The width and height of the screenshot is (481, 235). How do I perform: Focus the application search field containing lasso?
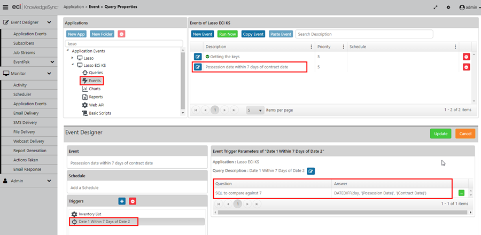[x=124, y=44]
